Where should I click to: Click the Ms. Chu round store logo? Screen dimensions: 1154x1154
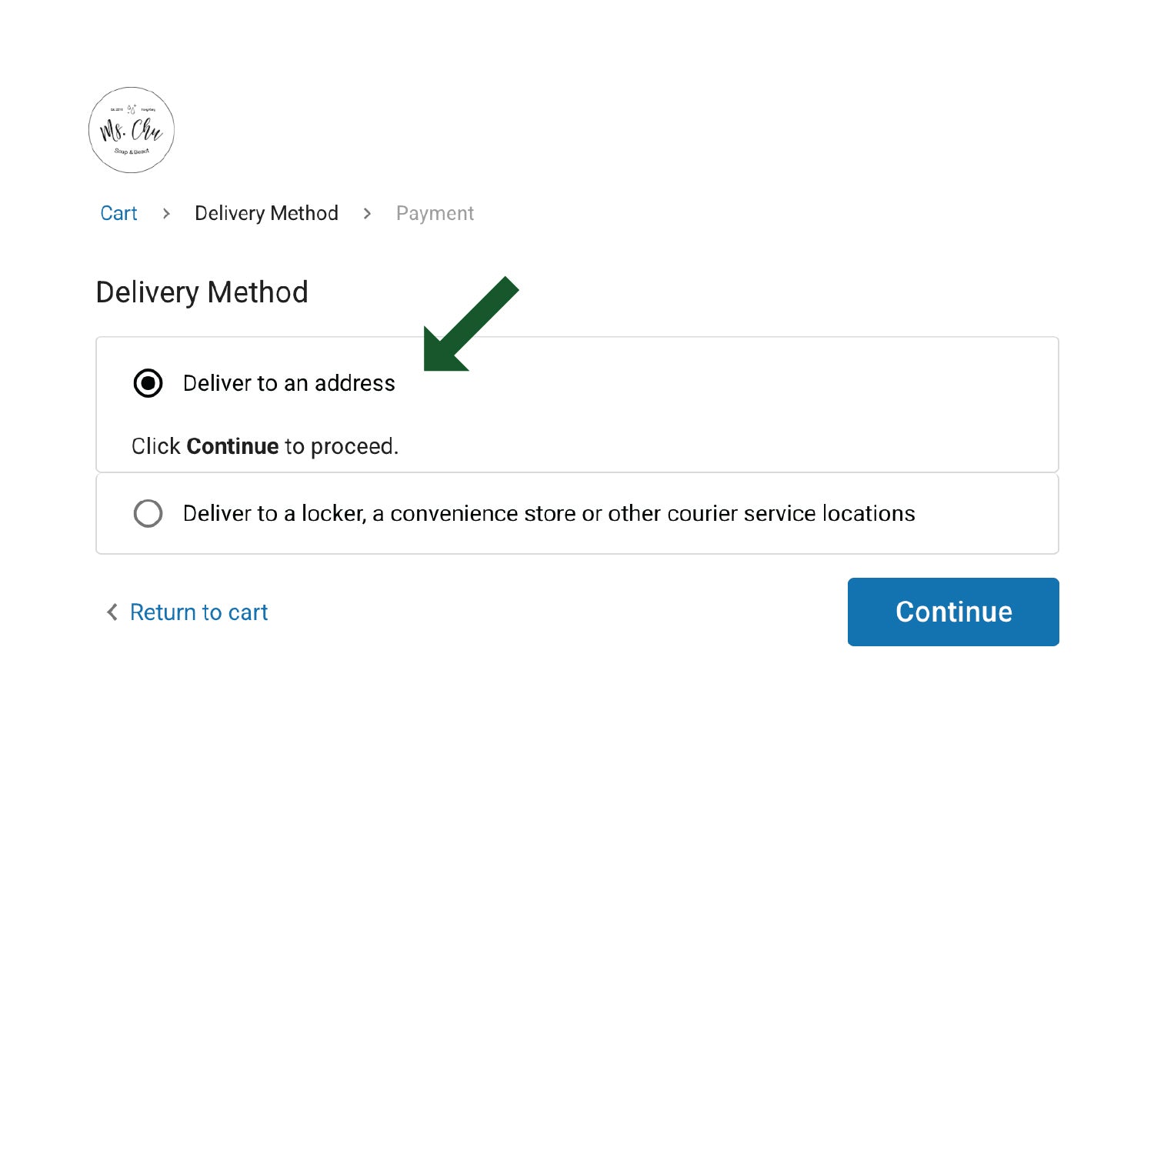tap(132, 130)
